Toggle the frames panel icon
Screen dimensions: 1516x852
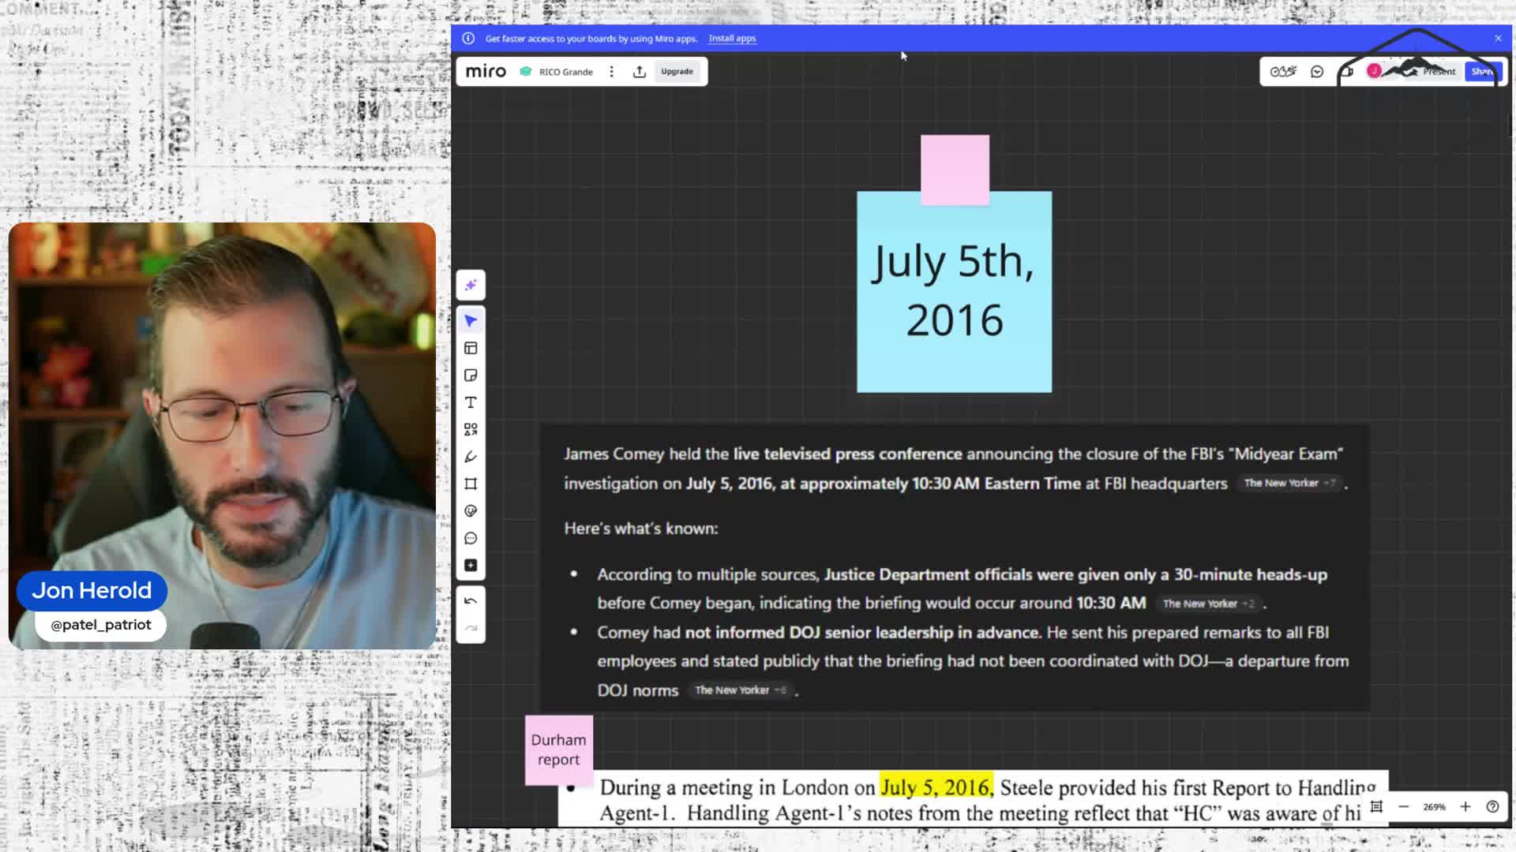[x=1376, y=806]
